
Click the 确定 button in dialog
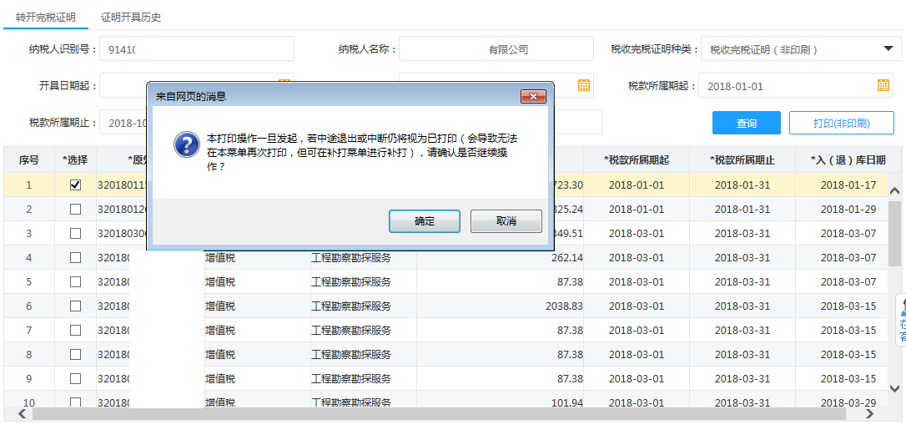[x=424, y=221]
